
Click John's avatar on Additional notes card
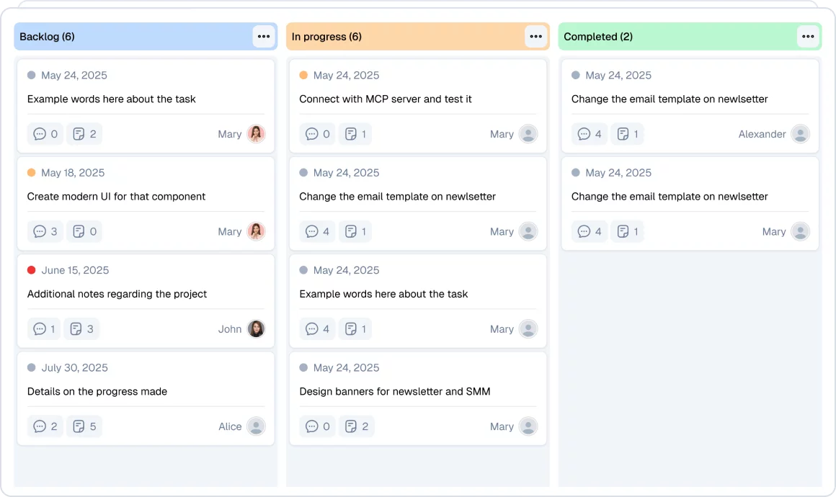tap(256, 329)
